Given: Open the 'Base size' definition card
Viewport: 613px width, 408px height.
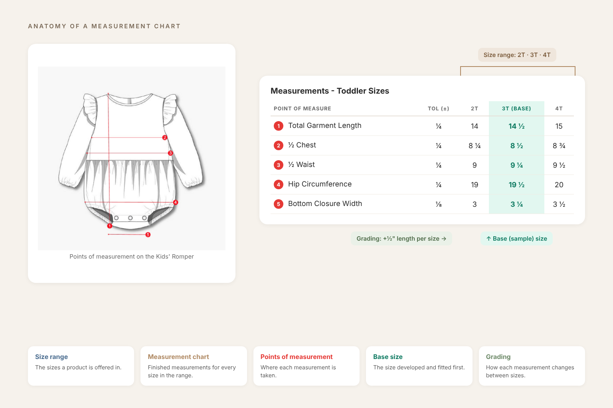Looking at the screenshot, I should tap(419, 366).
